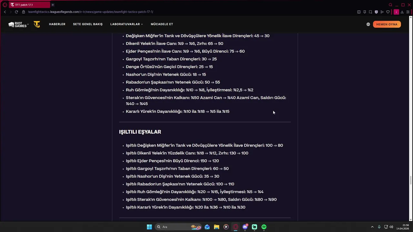This screenshot has height=232, width=413.
Task: Click the Riot Games logo
Action: click(x=18, y=24)
